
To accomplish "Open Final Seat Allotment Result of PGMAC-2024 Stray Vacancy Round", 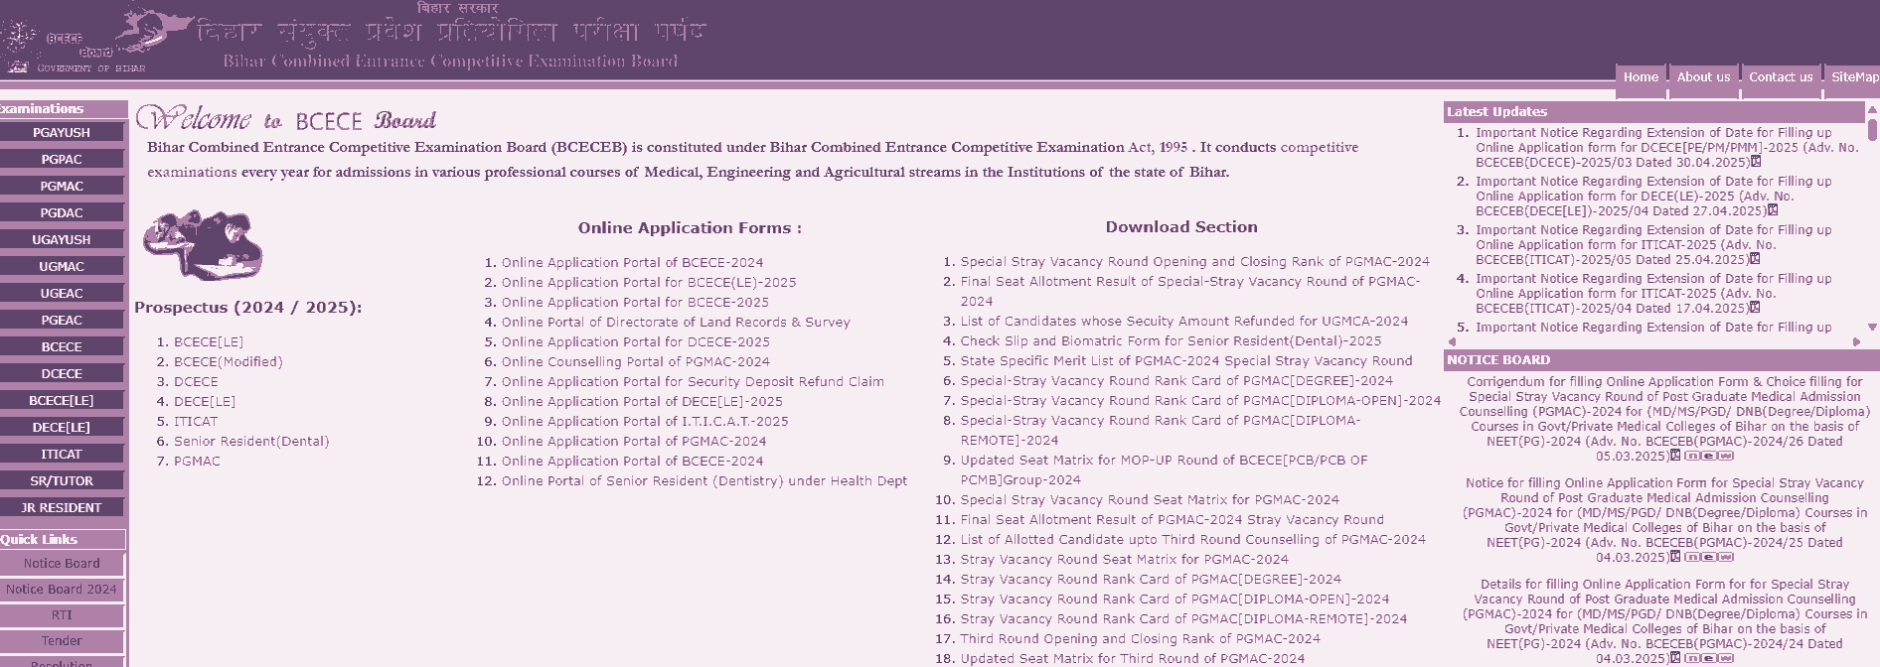I will click(x=1172, y=519).
